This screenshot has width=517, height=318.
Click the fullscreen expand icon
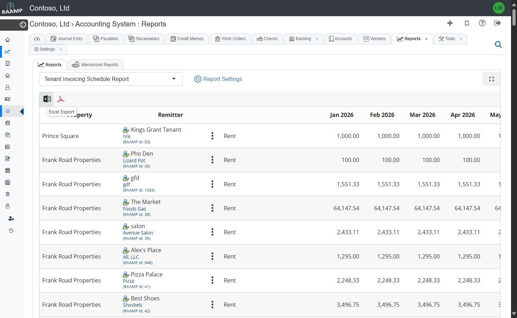coord(491,79)
